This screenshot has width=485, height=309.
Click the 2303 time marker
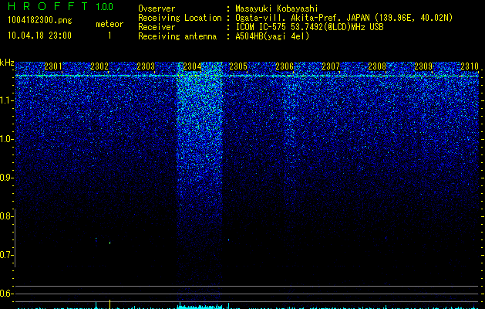tap(146, 66)
